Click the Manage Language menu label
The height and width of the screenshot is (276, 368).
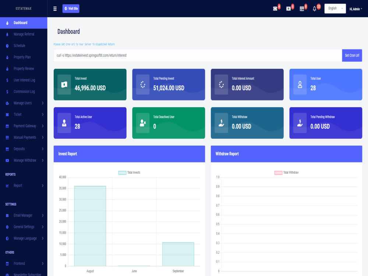[25, 238]
